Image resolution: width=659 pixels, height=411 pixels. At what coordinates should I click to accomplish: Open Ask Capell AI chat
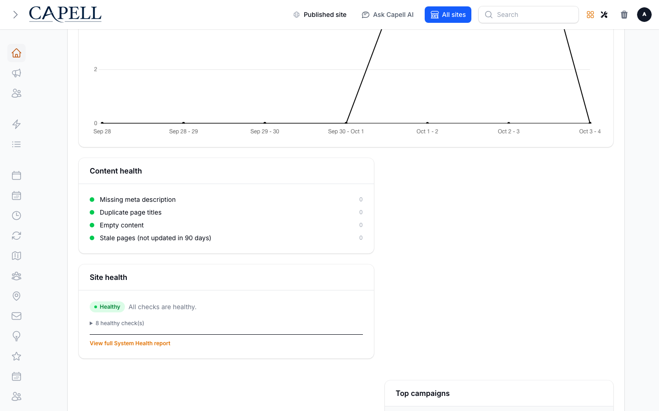click(388, 15)
